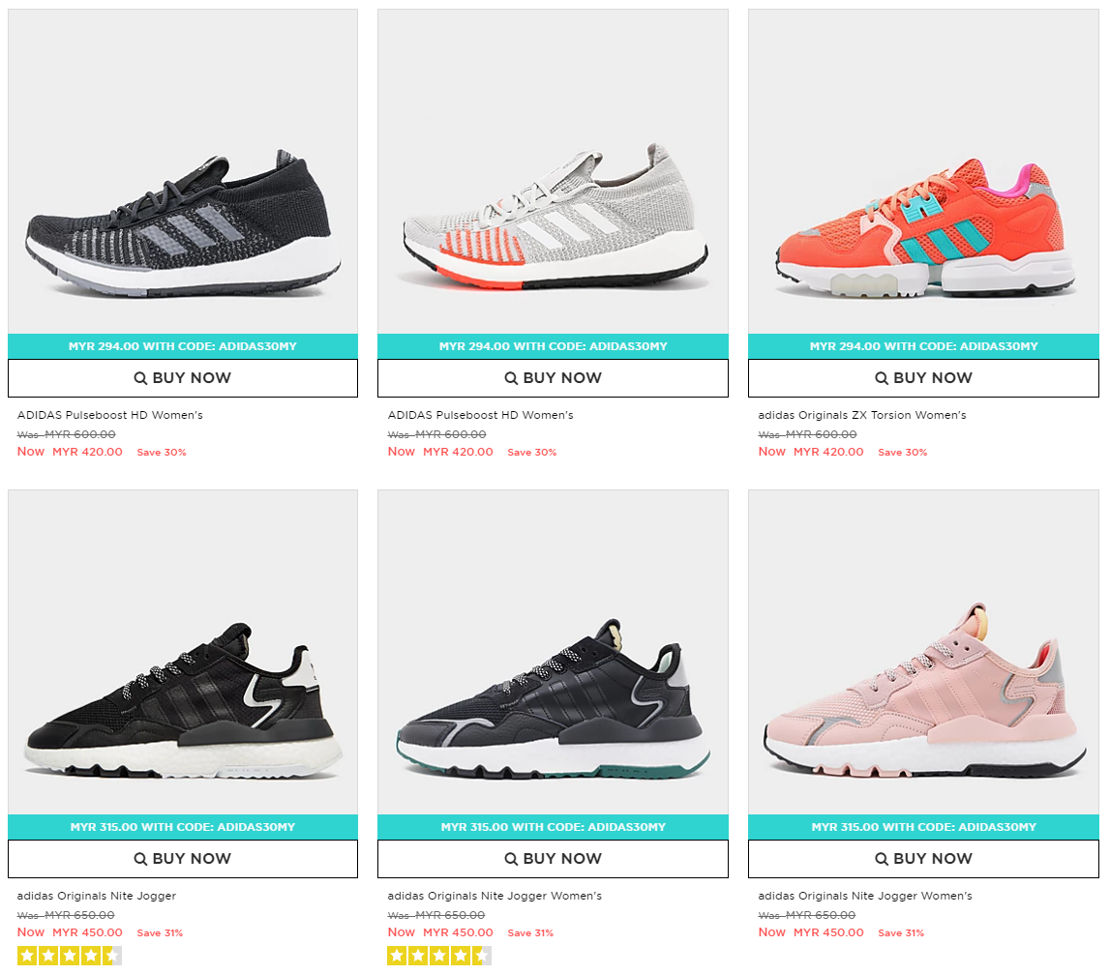This screenshot has width=1110, height=975.
Task: Click Now MYR 420.00 price of ZX Torsion
Action: point(811,452)
